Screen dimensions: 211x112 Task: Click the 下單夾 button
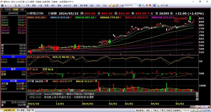coord(155,110)
